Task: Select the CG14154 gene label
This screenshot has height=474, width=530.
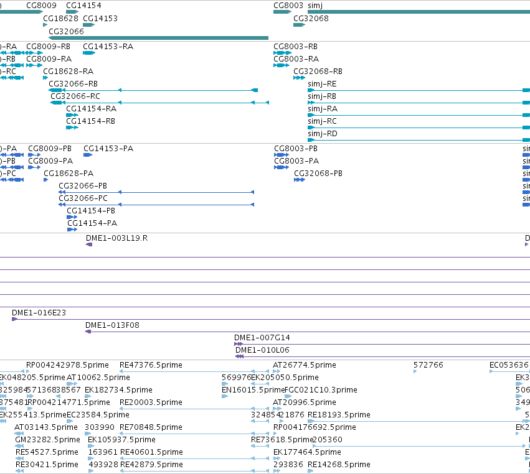Action: click(x=83, y=6)
